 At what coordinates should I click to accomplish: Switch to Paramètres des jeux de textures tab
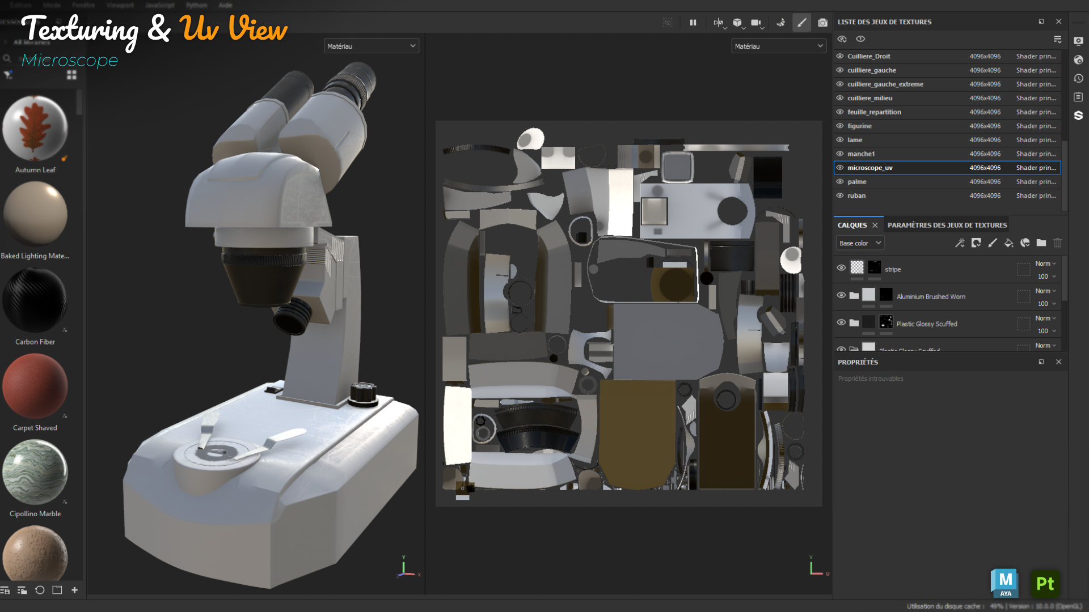tap(947, 225)
